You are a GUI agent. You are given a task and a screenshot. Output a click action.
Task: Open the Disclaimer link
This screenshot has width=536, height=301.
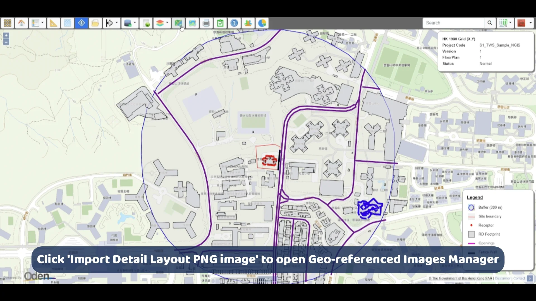click(x=502, y=278)
